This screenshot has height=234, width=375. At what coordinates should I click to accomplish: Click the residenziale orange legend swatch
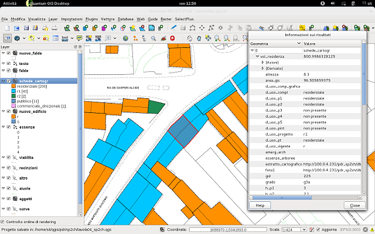pos(14,86)
